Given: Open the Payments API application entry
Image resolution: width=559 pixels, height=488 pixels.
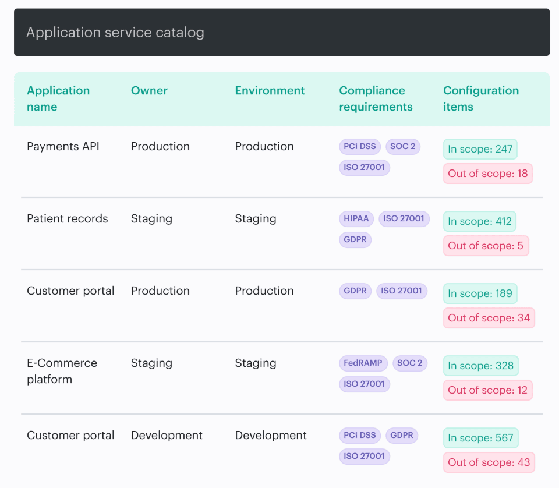Looking at the screenshot, I should pos(63,146).
